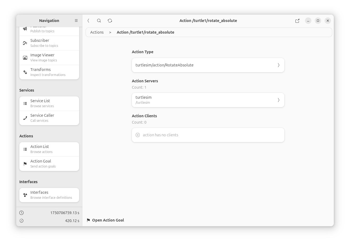Click the Interfaces shapes icon

pyautogui.click(x=25, y=195)
